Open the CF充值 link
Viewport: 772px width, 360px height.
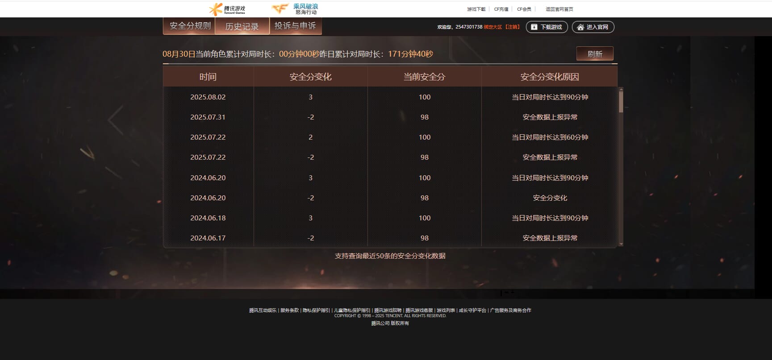(x=501, y=9)
